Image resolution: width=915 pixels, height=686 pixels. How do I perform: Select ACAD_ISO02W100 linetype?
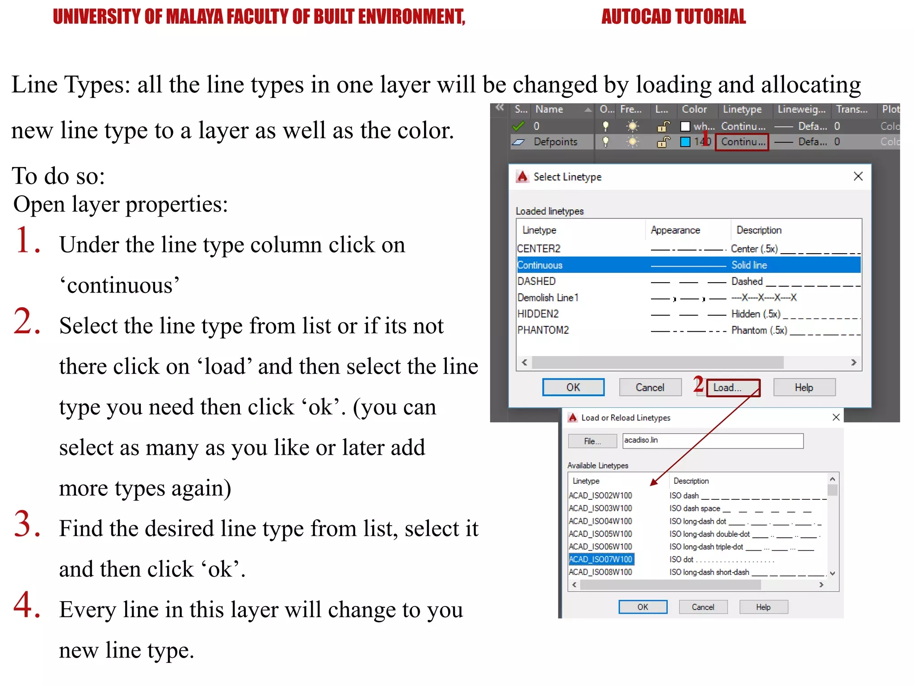tap(600, 495)
